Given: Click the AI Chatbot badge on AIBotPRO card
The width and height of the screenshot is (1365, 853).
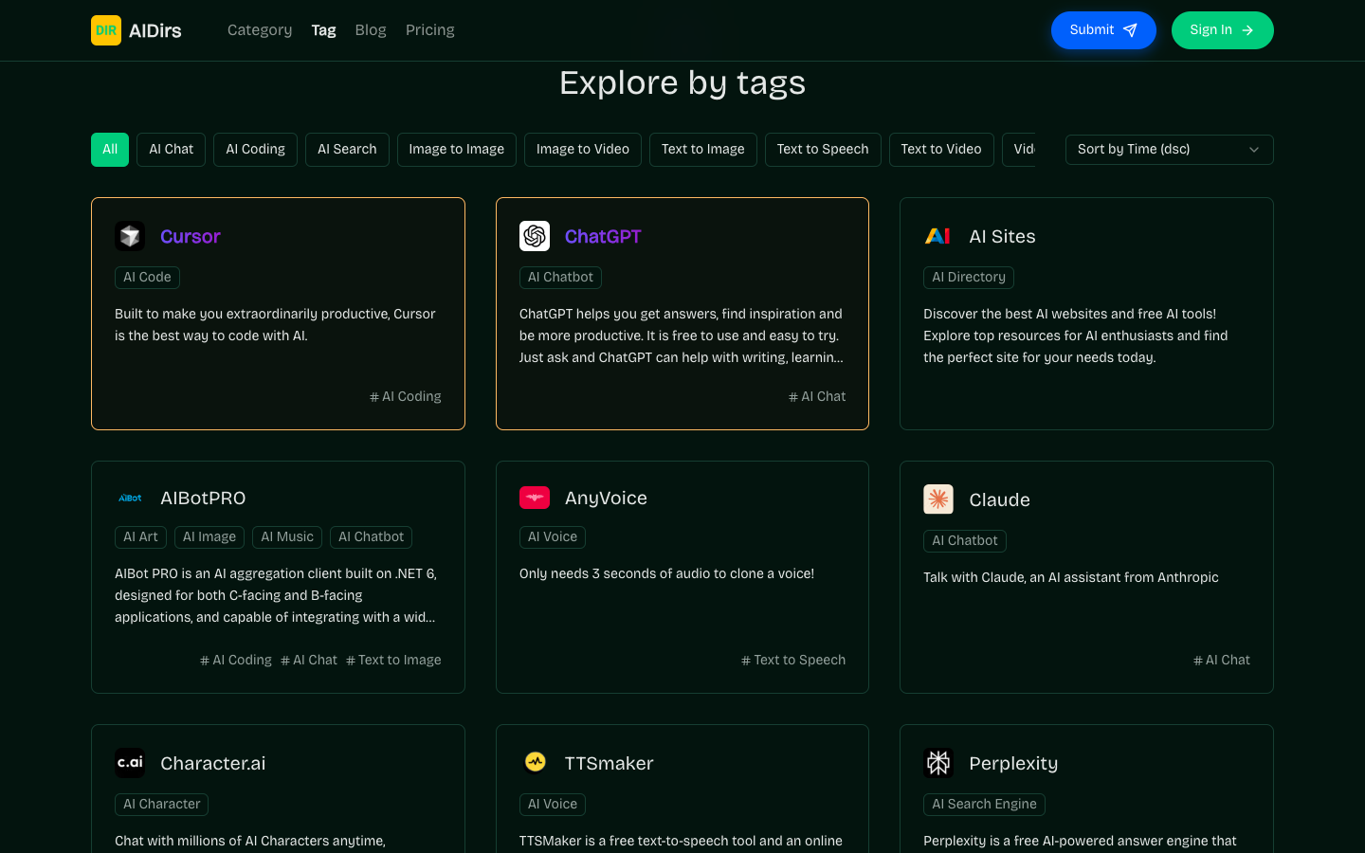Looking at the screenshot, I should click(x=371, y=537).
